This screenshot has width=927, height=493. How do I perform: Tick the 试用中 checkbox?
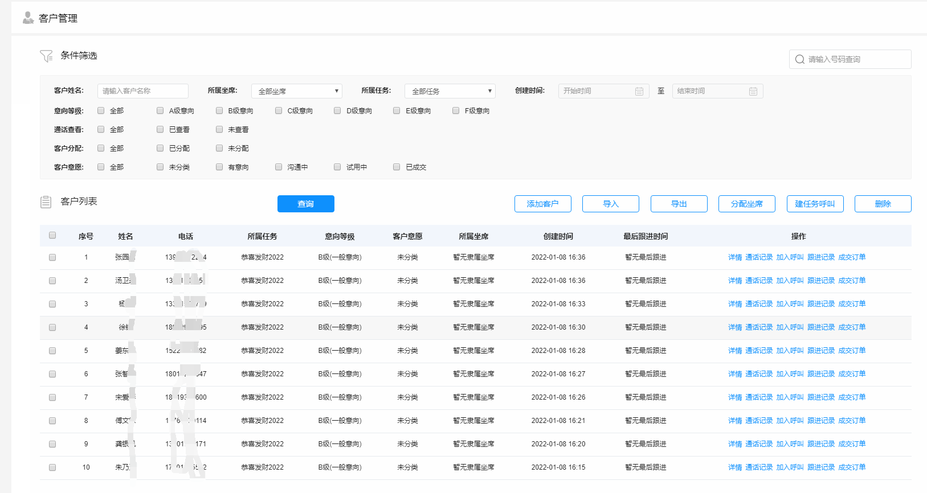click(x=337, y=167)
